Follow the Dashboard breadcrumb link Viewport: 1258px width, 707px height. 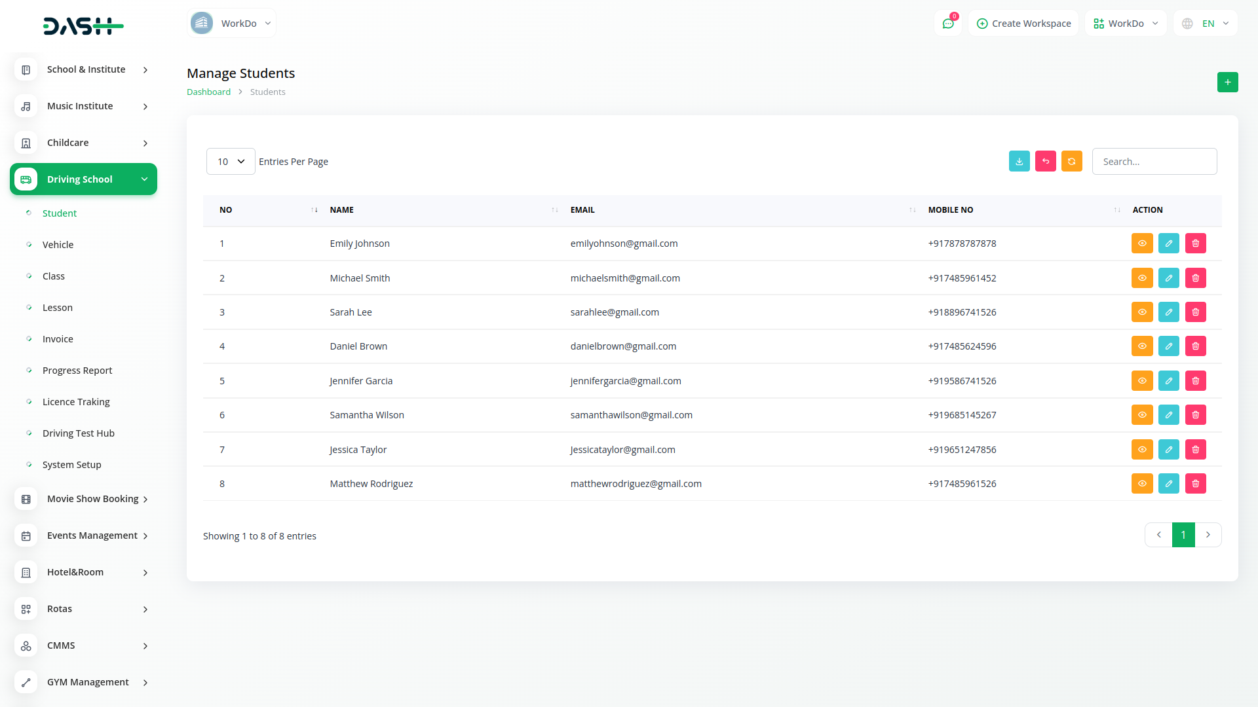(208, 92)
